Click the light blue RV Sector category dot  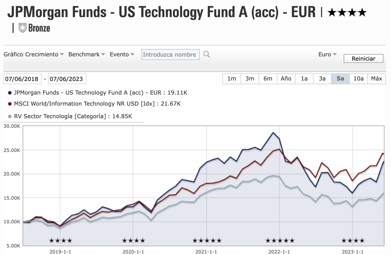click(x=10, y=117)
